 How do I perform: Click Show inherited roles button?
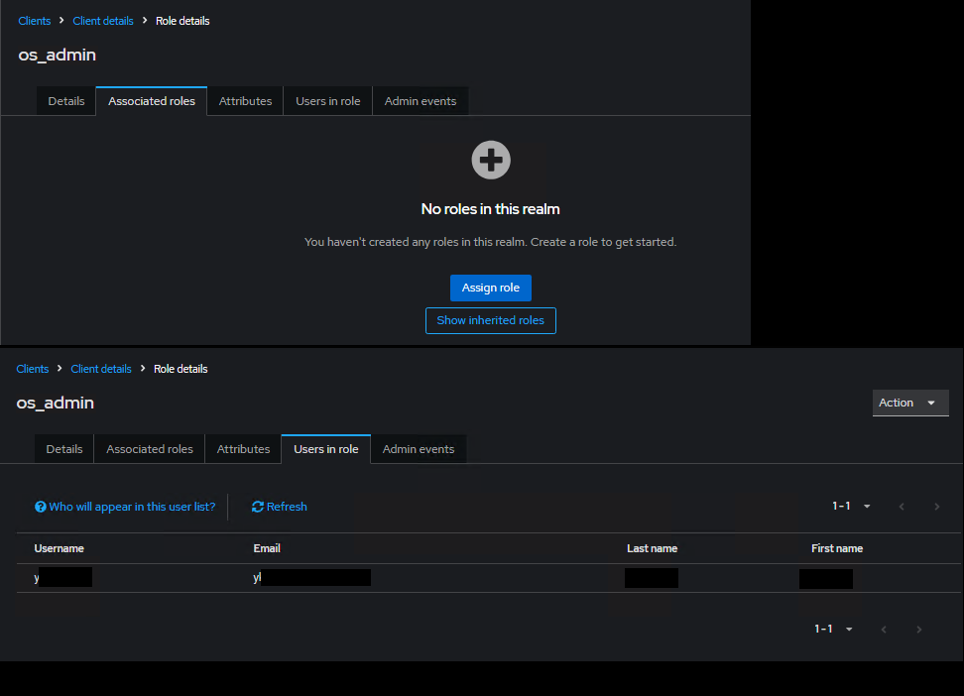pyautogui.click(x=491, y=320)
